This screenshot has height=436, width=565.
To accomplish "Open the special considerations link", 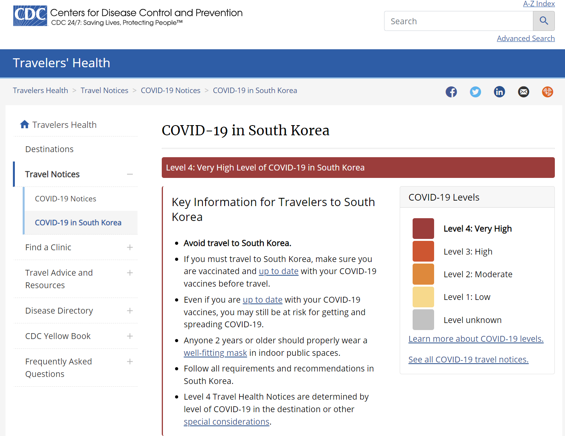I will [x=227, y=422].
